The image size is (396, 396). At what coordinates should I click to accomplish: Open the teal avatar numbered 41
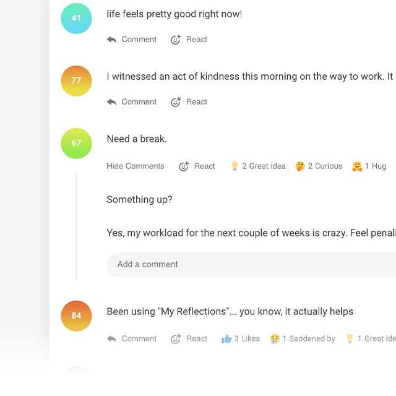(x=76, y=19)
